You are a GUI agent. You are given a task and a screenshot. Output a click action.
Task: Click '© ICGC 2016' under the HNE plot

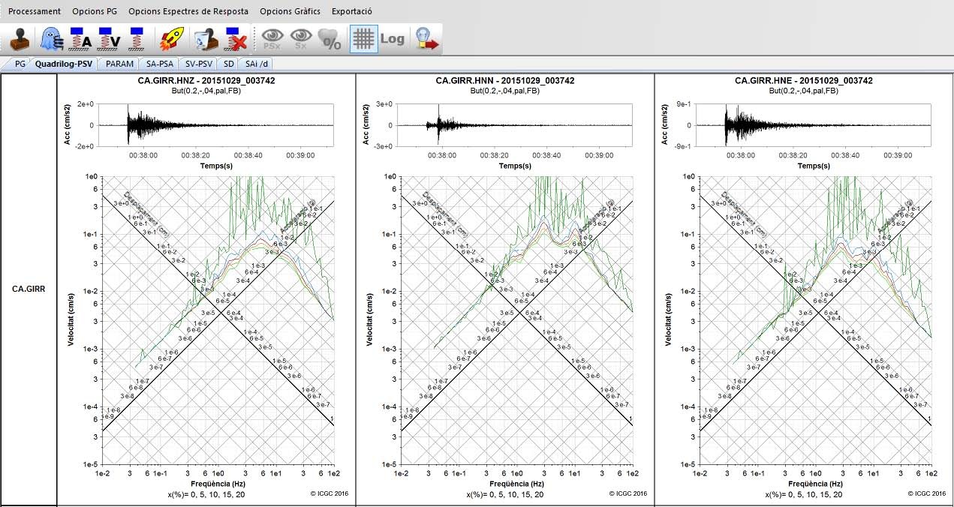click(926, 493)
